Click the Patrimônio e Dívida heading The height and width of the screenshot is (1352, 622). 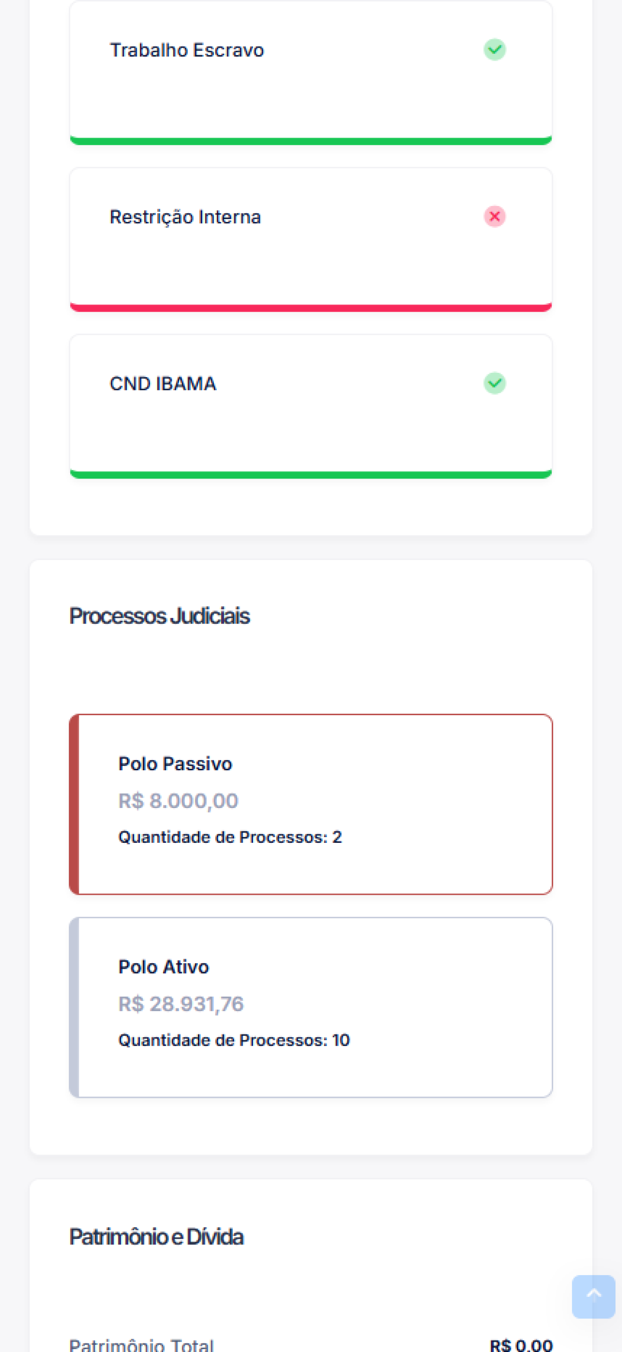156,1237
